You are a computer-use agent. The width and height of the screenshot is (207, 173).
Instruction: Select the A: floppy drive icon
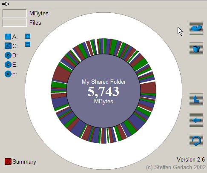click(8, 37)
